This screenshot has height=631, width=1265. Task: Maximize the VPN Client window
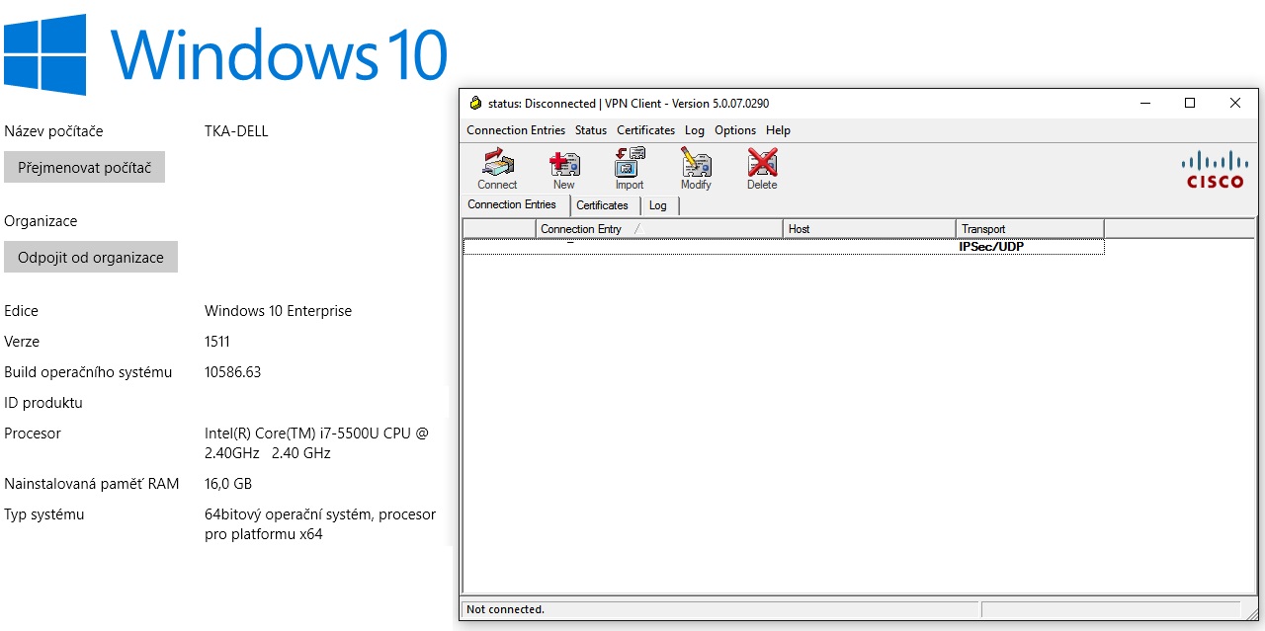pyautogui.click(x=1190, y=103)
